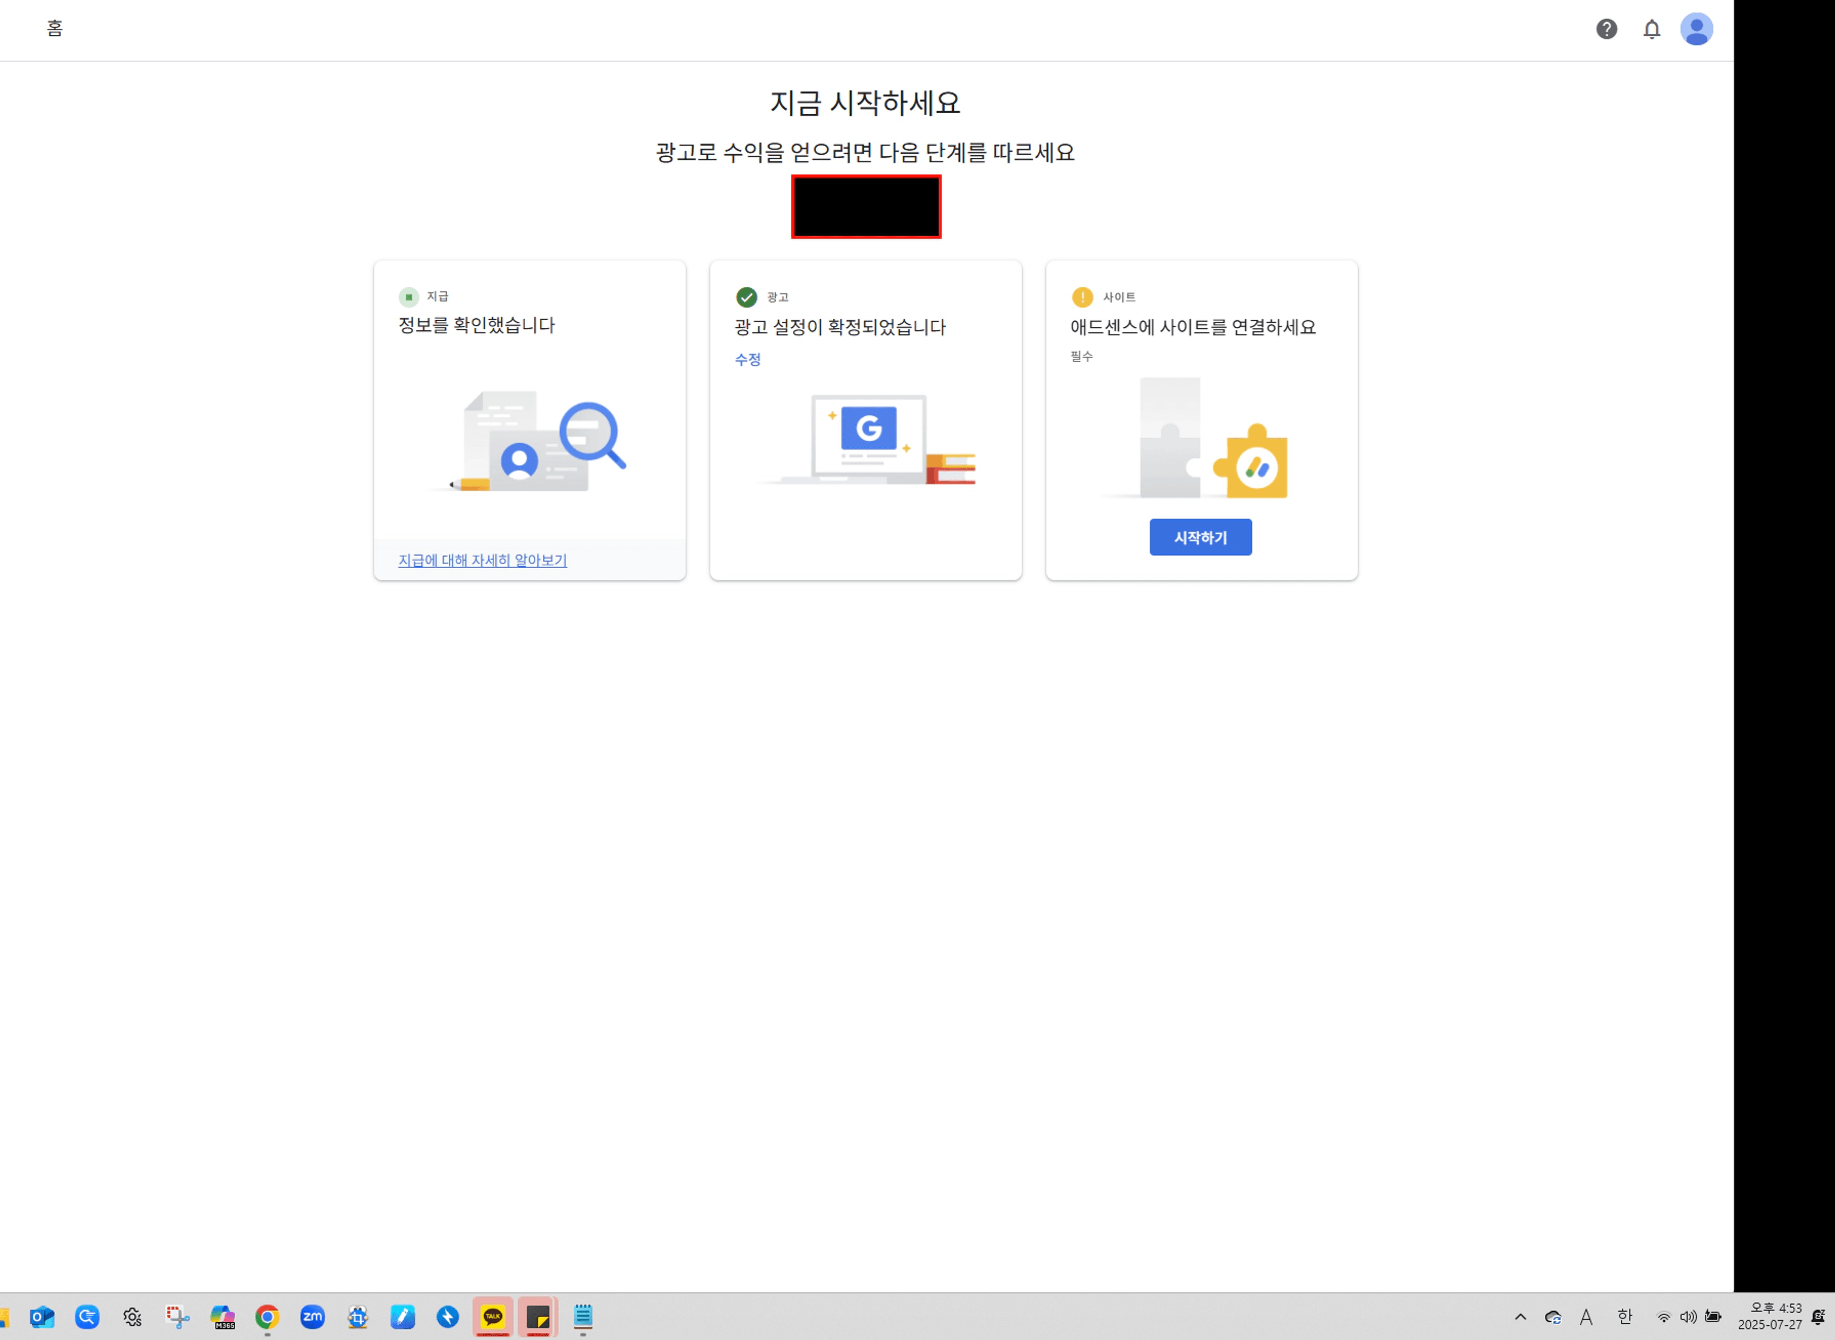Open the account profile avatar

1696,29
